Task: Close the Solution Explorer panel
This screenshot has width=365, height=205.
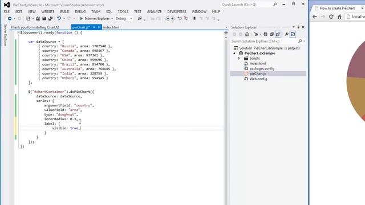Action: click(x=303, y=27)
